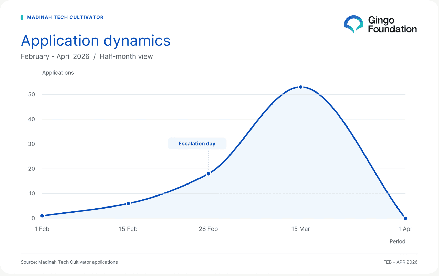Click the 'Application dynamics' chart title
The height and width of the screenshot is (276, 439).
coord(96,40)
